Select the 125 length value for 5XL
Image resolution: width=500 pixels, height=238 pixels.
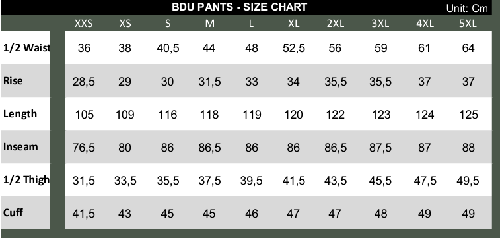pyautogui.click(x=469, y=115)
